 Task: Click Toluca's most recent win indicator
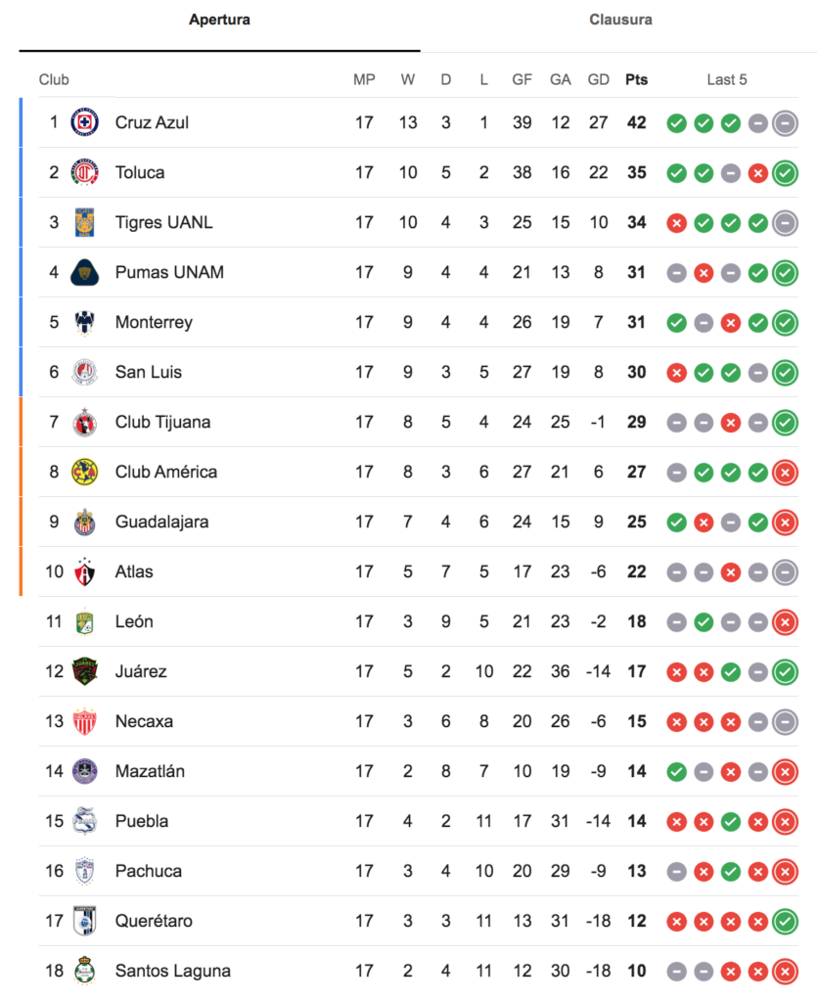(785, 172)
